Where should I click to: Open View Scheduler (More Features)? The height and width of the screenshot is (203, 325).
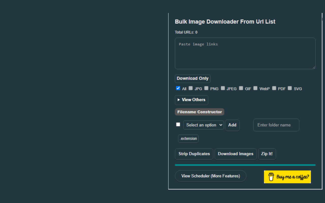click(x=210, y=176)
